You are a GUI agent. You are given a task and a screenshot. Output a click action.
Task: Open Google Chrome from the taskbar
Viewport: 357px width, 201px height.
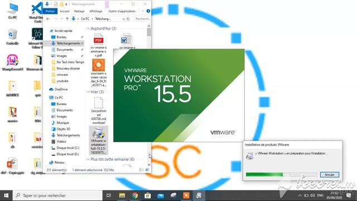[x=135, y=195]
